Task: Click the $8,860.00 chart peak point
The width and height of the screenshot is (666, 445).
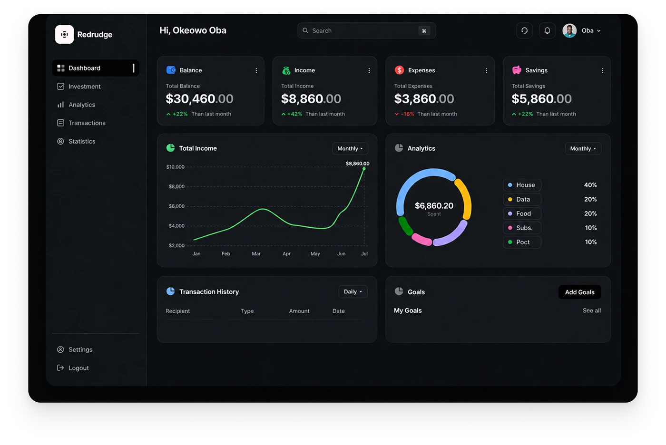Action: click(x=364, y=169)
